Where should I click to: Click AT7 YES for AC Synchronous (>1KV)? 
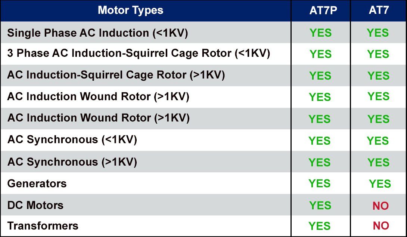pyautogui.click(x=378, y=162)
